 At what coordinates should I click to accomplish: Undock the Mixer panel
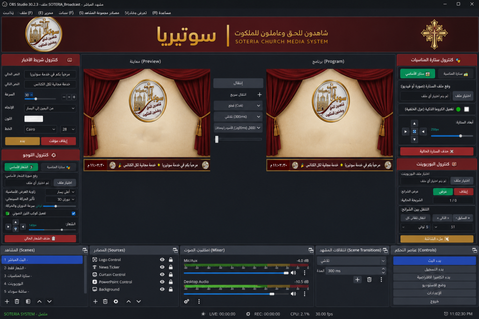pyautogui.click(x=311, y=250)
